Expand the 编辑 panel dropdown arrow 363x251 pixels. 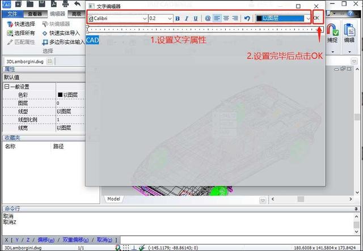349,52
